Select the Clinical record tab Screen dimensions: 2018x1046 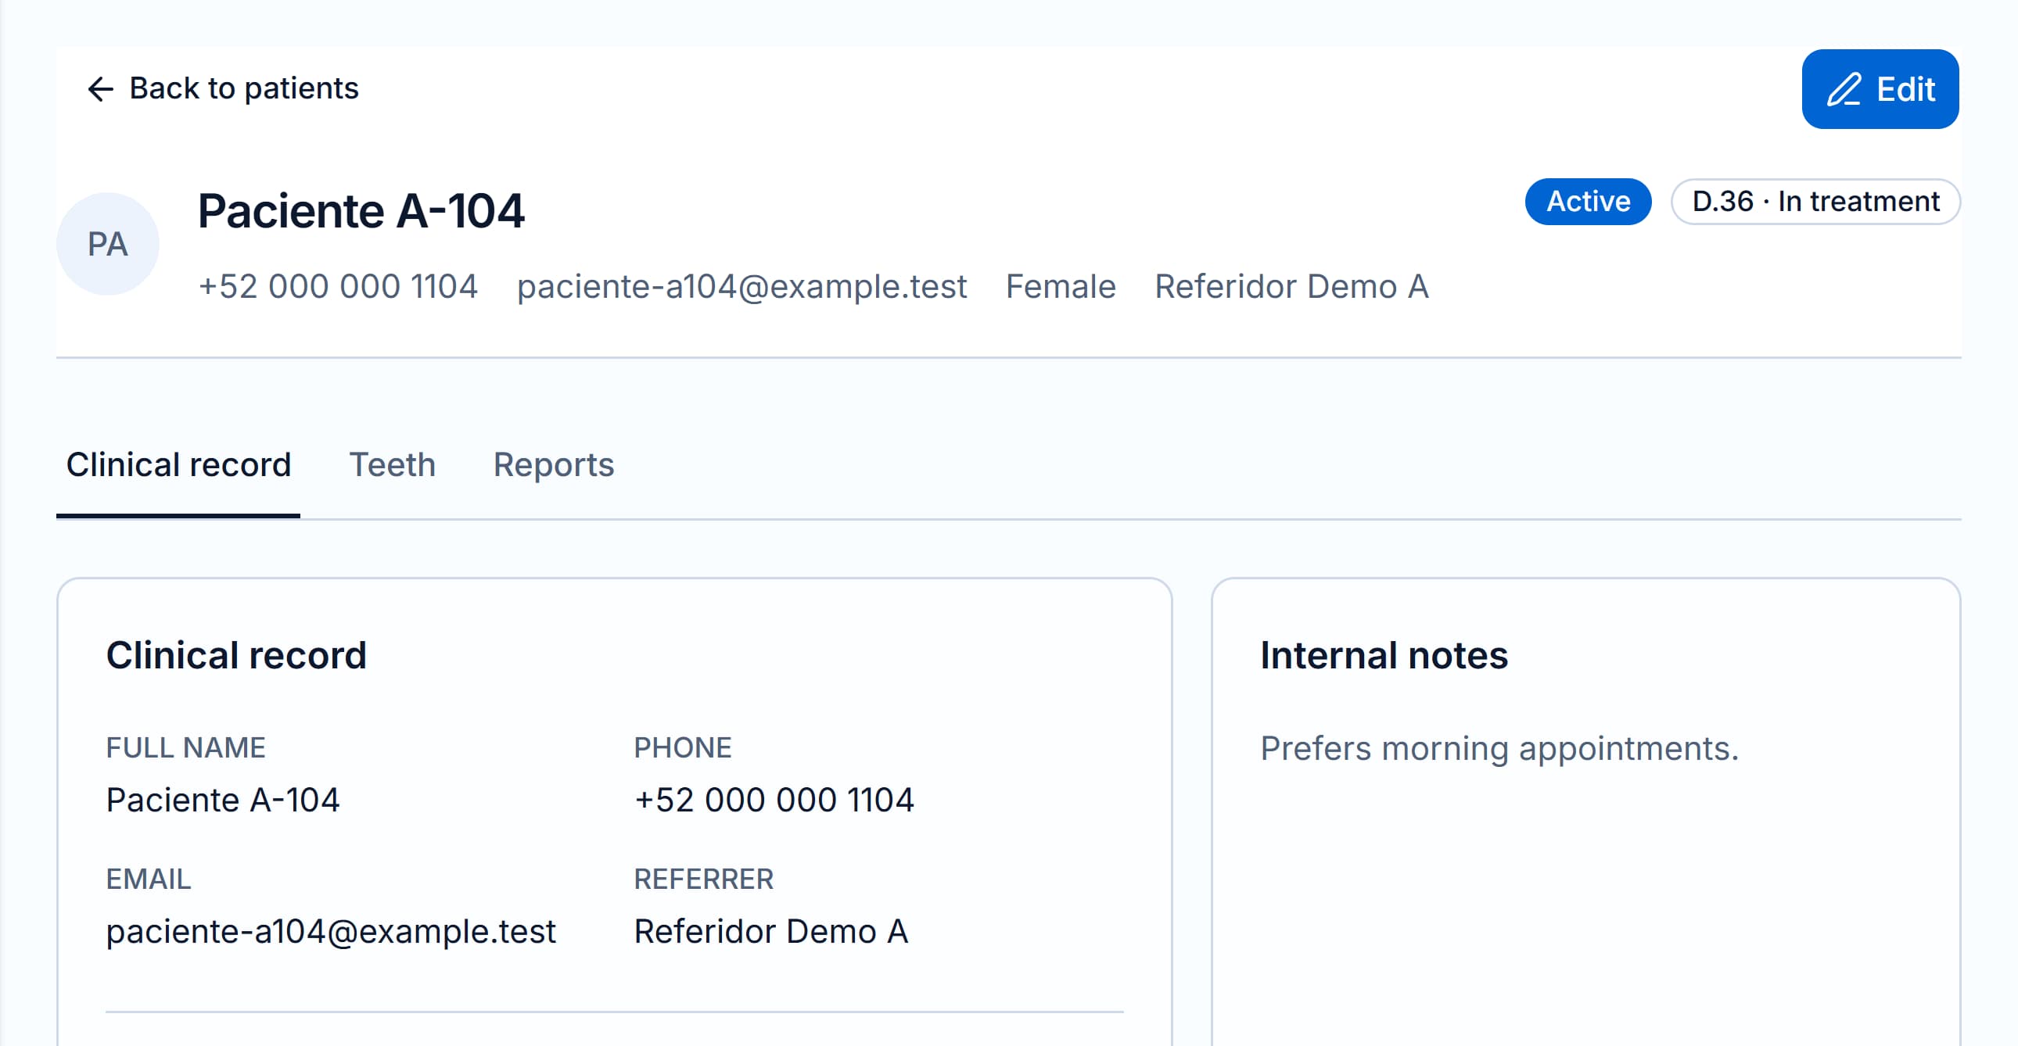pyautogui.click(x=178, y=465)
